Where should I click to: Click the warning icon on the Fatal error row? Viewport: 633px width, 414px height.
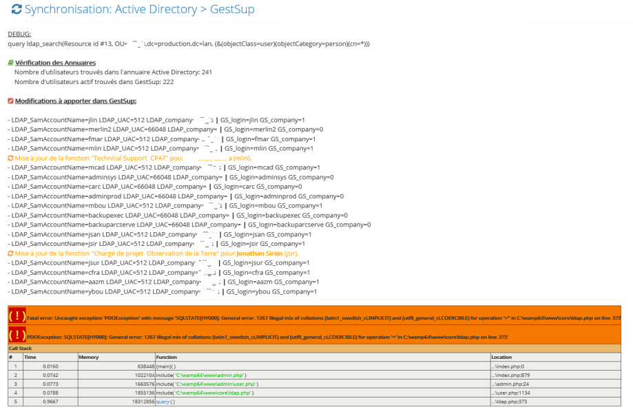(x=17, y=316)
